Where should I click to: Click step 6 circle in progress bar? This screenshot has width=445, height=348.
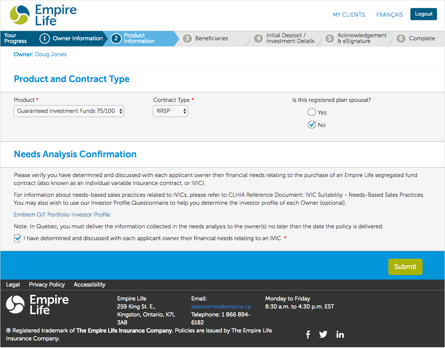401,38
